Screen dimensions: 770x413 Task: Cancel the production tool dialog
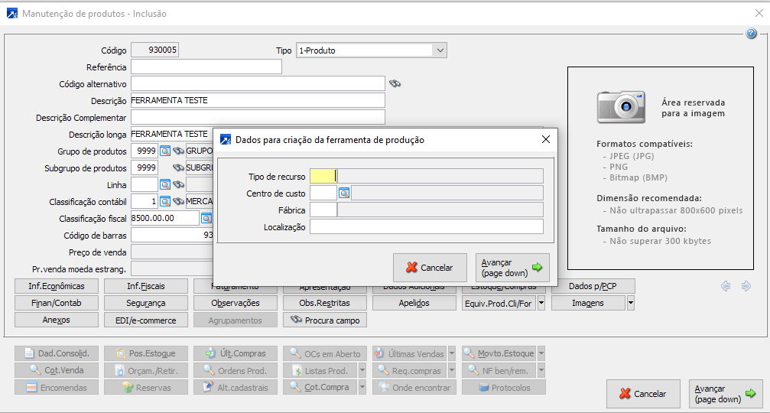tap(430, 268)
